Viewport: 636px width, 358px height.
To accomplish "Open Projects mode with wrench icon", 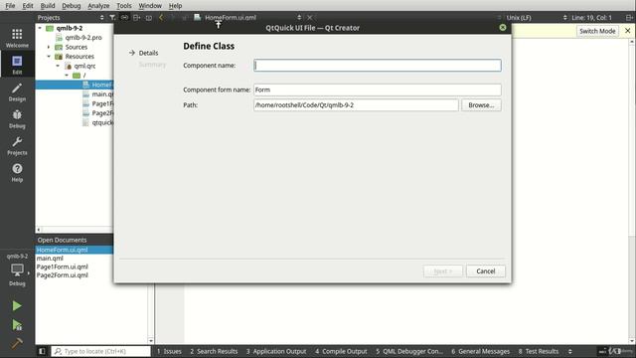I will point(17,145).
